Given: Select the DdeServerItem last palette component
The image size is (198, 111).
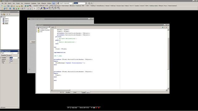Looking at the screenshot, I should pos(58,8).
